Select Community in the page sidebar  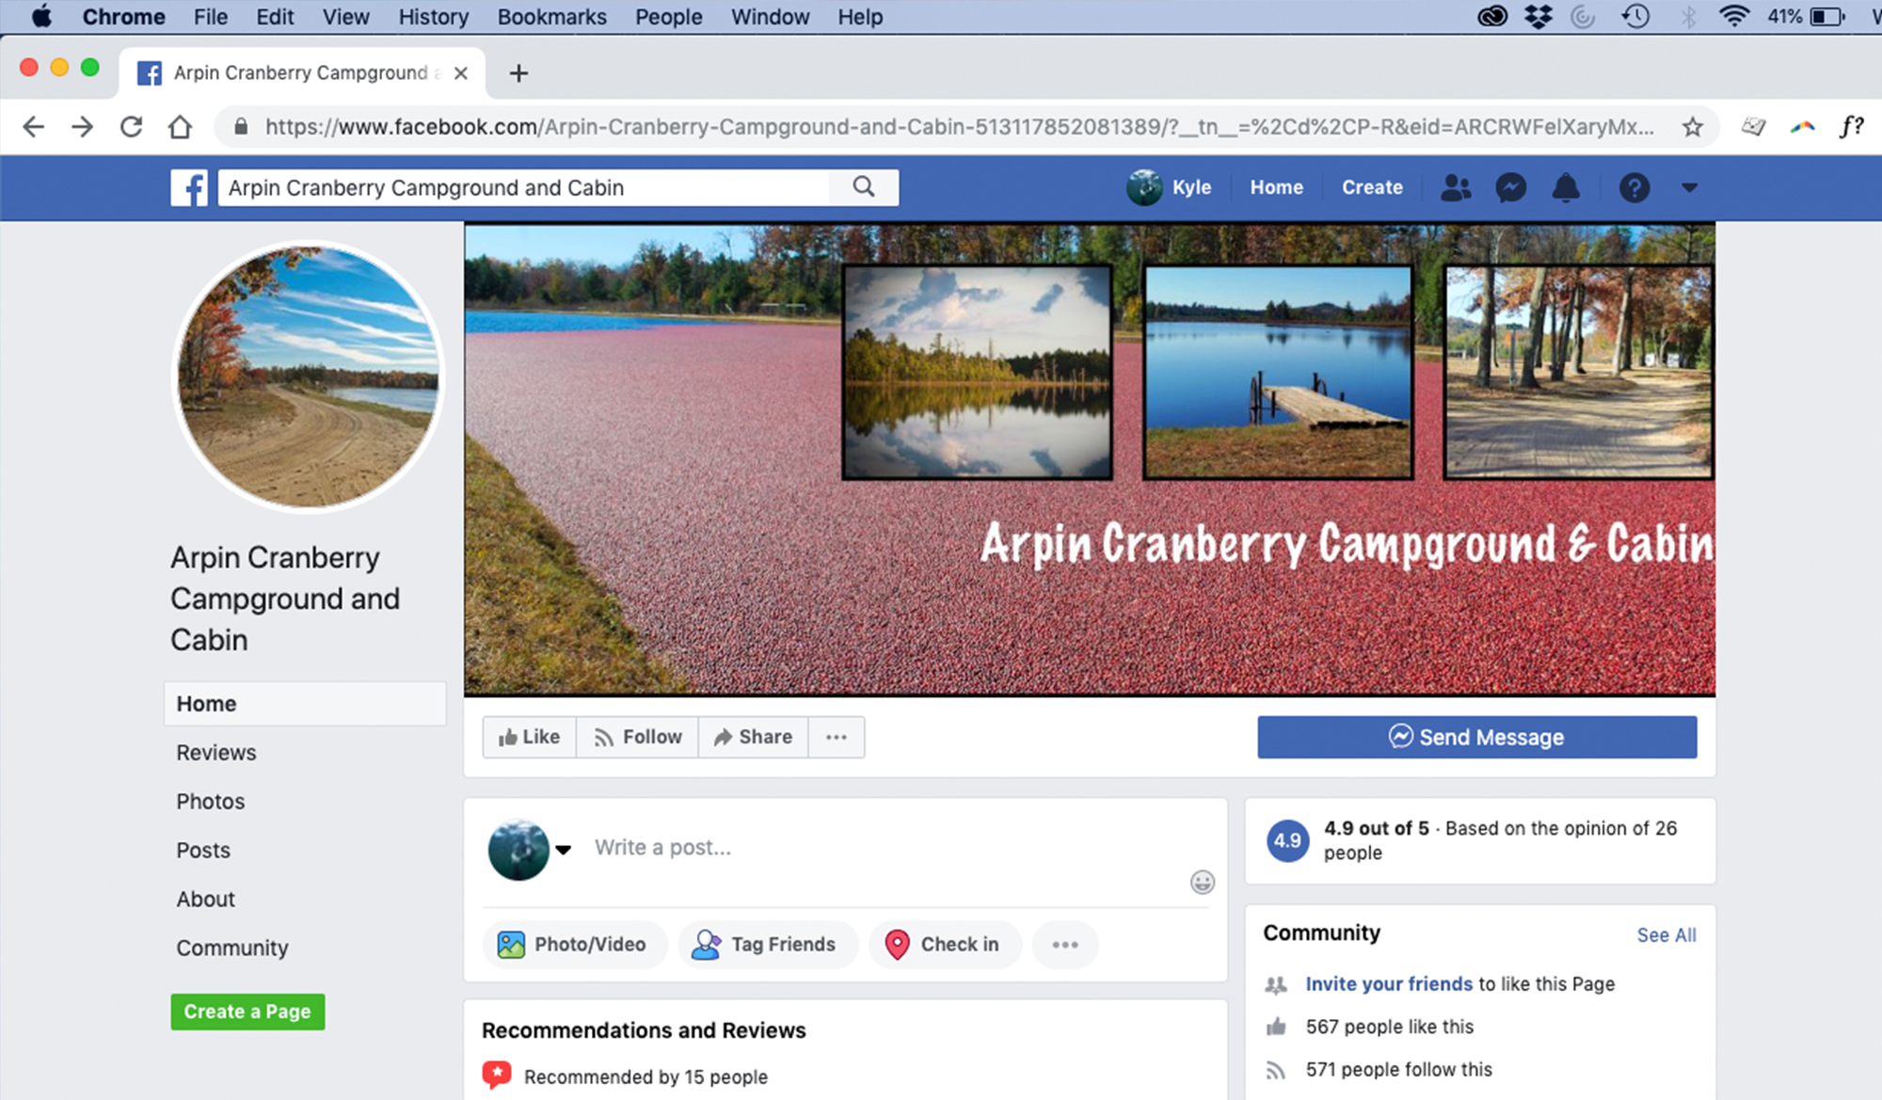(231, 949)
